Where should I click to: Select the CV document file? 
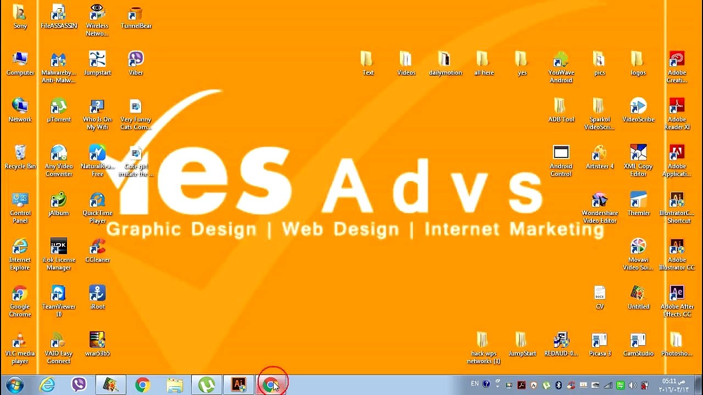click(x=599, y=298)
